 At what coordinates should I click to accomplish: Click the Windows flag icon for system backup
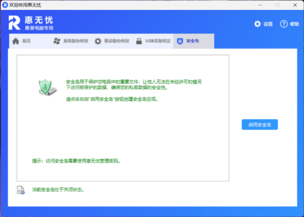pyautogui.click(x=57, y=41)
